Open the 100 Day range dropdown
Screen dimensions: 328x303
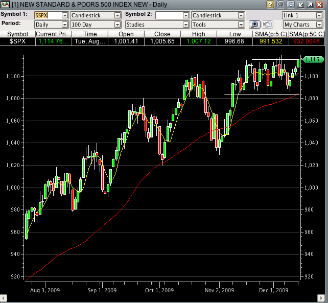point(118,25)
